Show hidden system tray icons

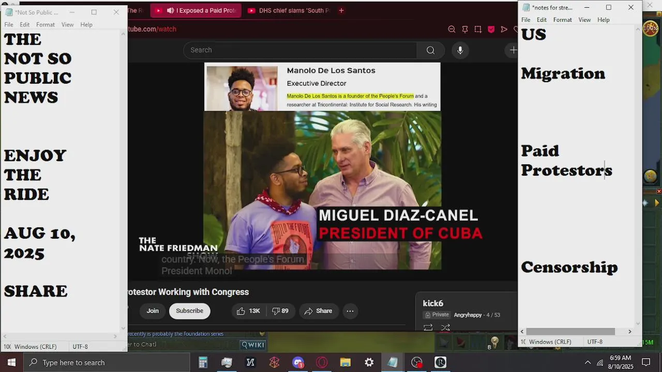(x=588, y=362)
